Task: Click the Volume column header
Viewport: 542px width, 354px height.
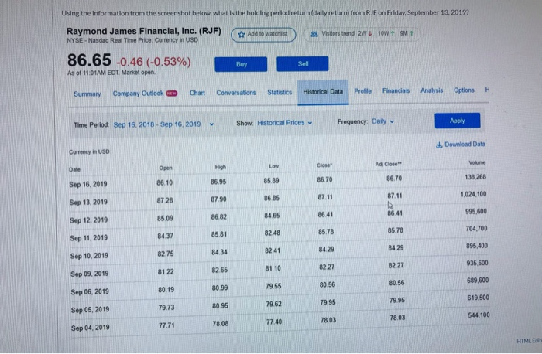Action: pos(477,162)
